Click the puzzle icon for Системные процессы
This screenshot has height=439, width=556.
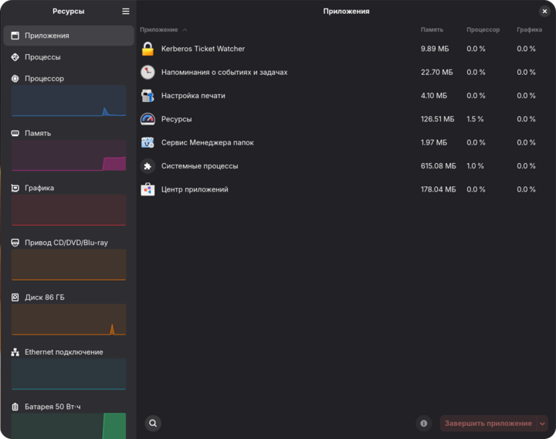coord(147,165)
